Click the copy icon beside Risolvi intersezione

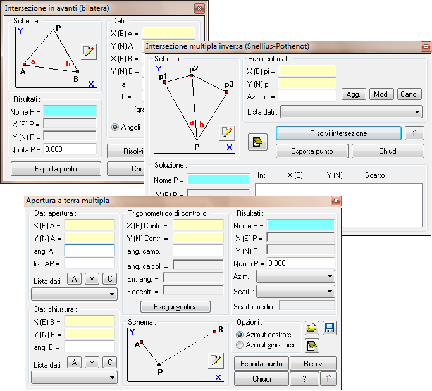256,142
